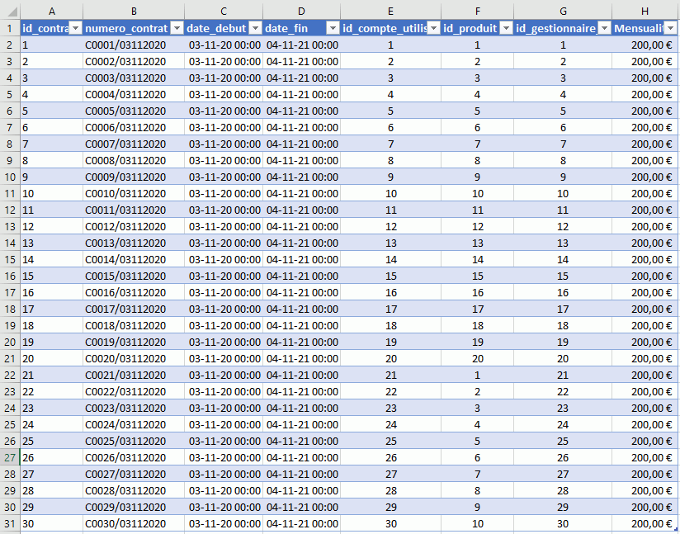Viewport: 680px width, 534px height.
Task: Select cell C0015/03112020
Action: pyautogui.click(x=134, y=276)
